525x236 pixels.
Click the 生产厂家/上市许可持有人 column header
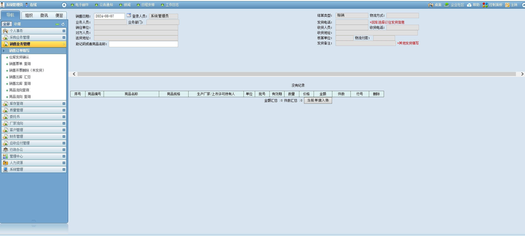(x=216, y=94)
